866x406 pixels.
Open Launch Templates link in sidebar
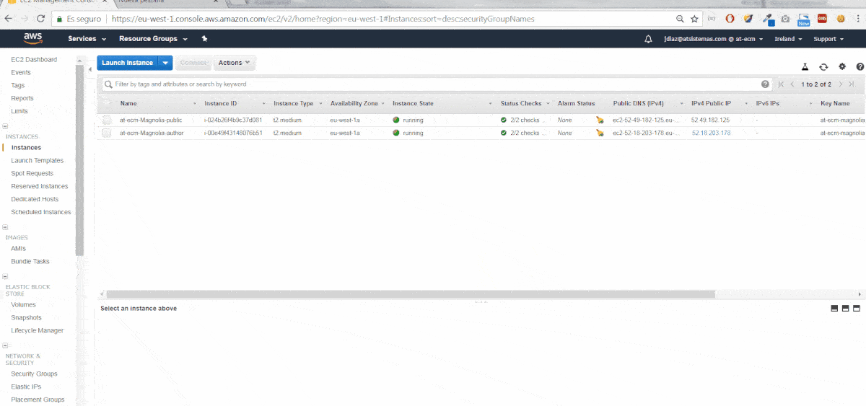(38, 161)
